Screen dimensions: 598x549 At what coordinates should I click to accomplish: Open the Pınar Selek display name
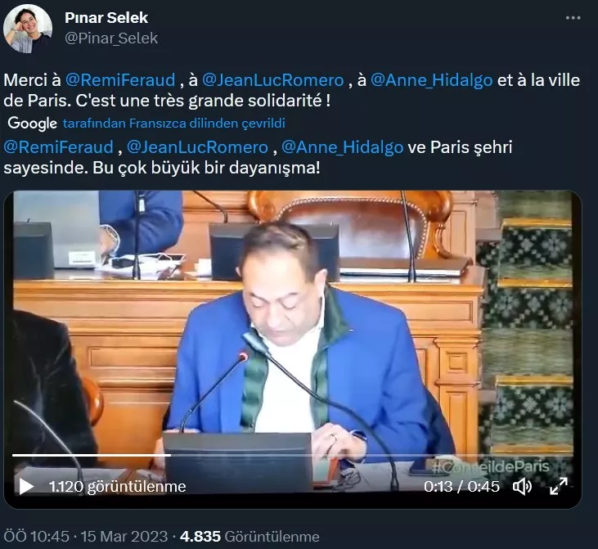[106, 18]
